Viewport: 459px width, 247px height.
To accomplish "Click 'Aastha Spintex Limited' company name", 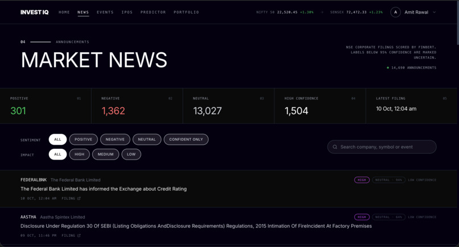I will [63, 217].
